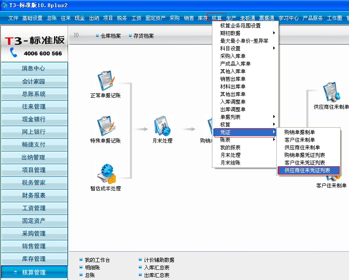
Task: Open the 出纳 menu
Action: [x=94, y=18]
